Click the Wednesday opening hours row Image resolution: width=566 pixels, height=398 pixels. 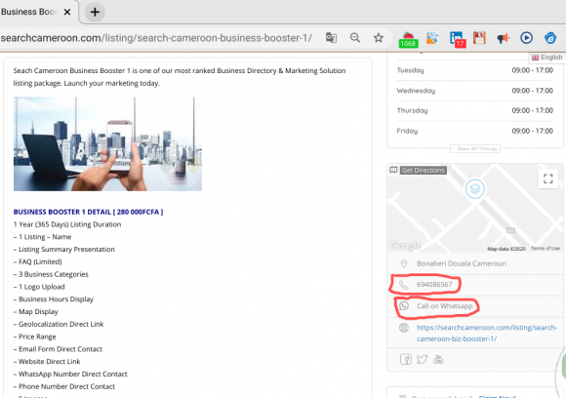pos(474,90)
